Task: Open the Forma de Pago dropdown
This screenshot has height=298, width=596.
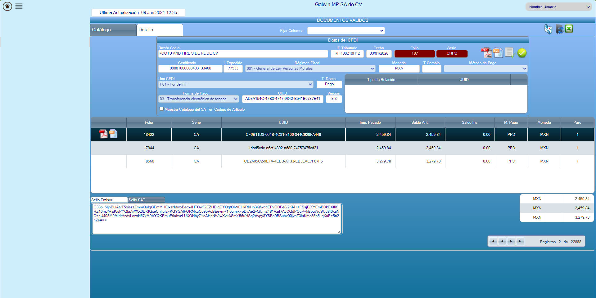Action: coord(199,99)
